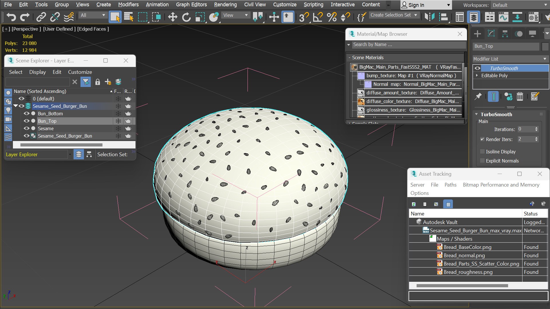Switch to the Hierarchy command panel
The height and width of the screenshot is (309, 550).
coord(505,34)
